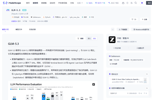The height and width of the screenshot is (100, 152).
Task: Switch to the 交流反馈 tab
Action: [x=32, y=29]
